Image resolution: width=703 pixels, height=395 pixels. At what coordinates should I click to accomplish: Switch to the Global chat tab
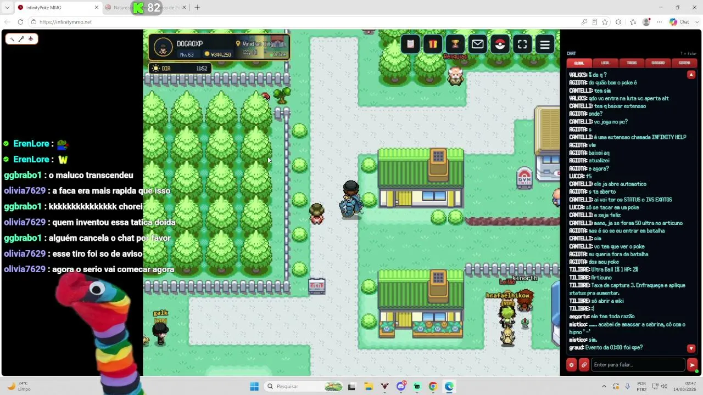tap(579, 63)
